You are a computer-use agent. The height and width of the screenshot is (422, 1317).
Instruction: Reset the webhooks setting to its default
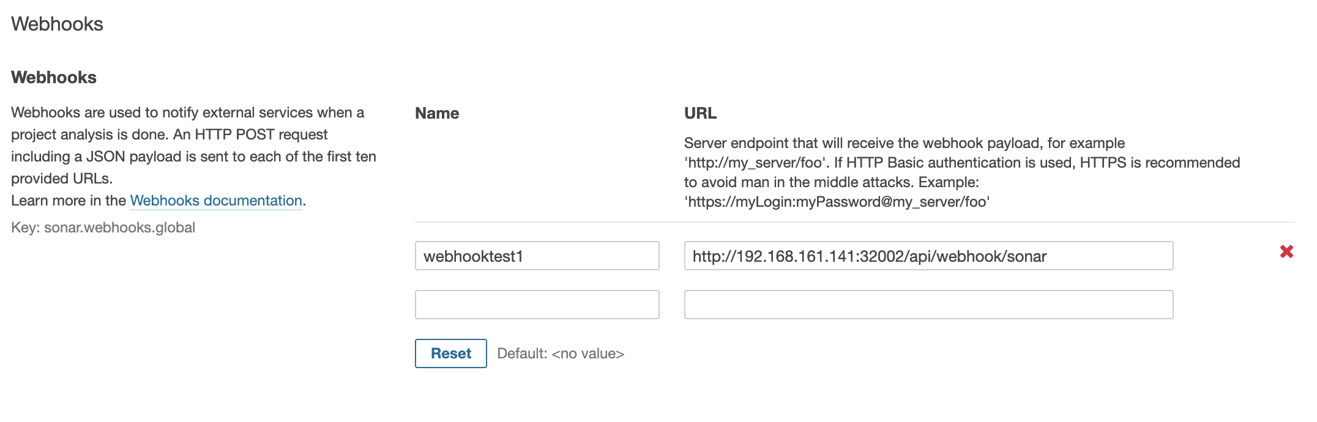point(450,354)
